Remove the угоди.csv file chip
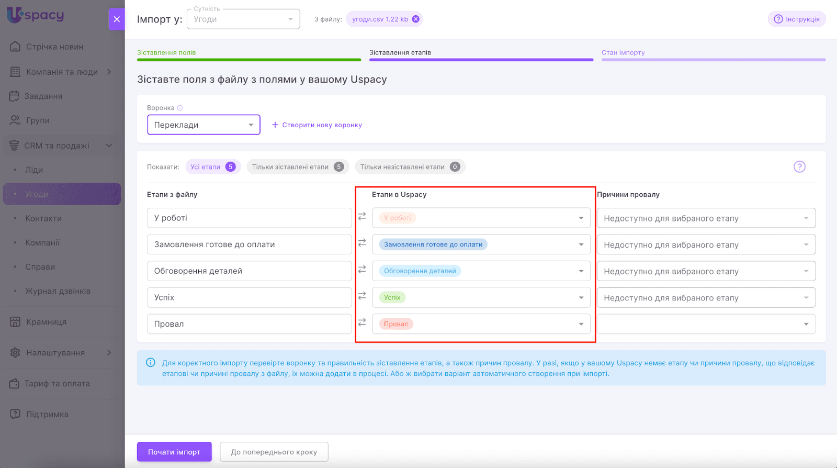The width and height of the screenshot is (837, 468). (415, 19)
